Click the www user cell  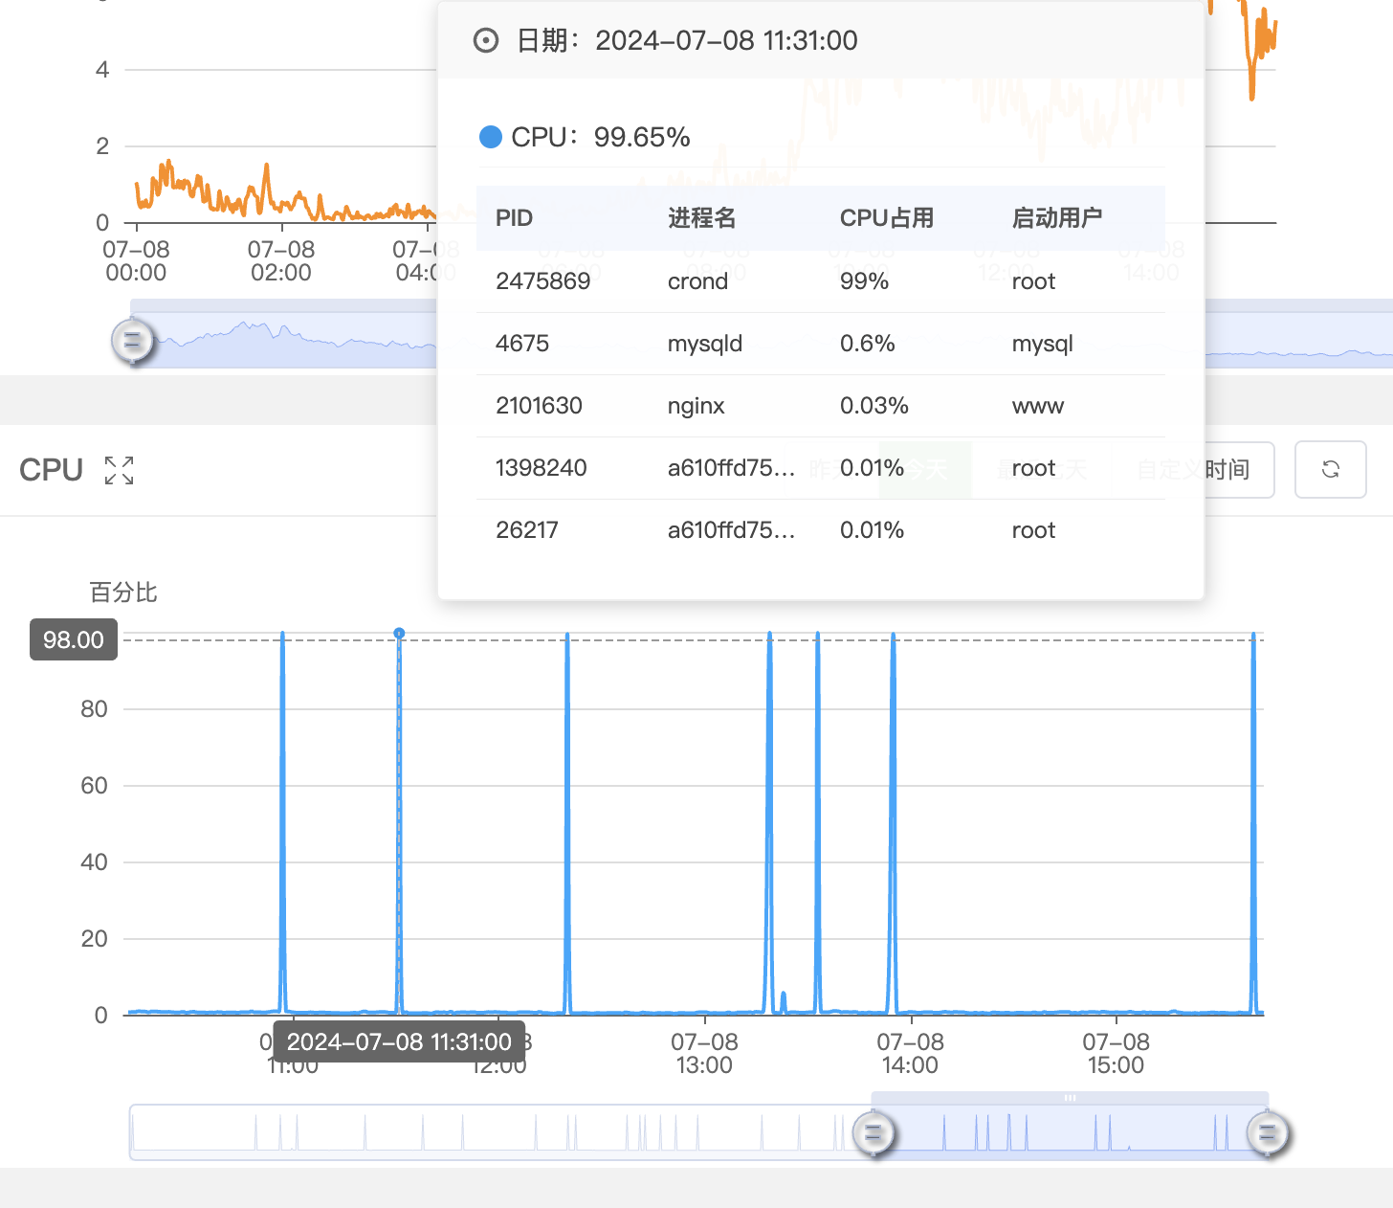tap(1038, 406)
